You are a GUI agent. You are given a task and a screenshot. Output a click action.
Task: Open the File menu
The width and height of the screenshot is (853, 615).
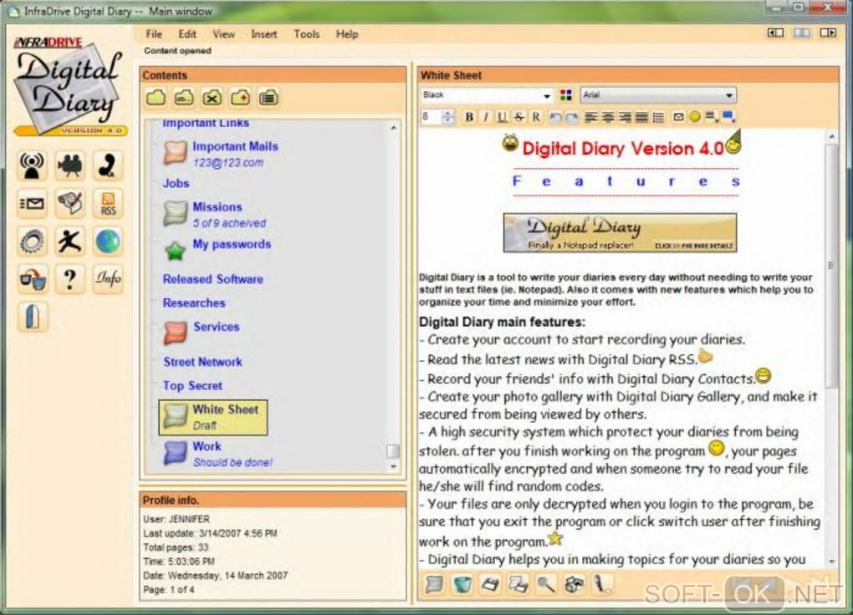point(154,34)
